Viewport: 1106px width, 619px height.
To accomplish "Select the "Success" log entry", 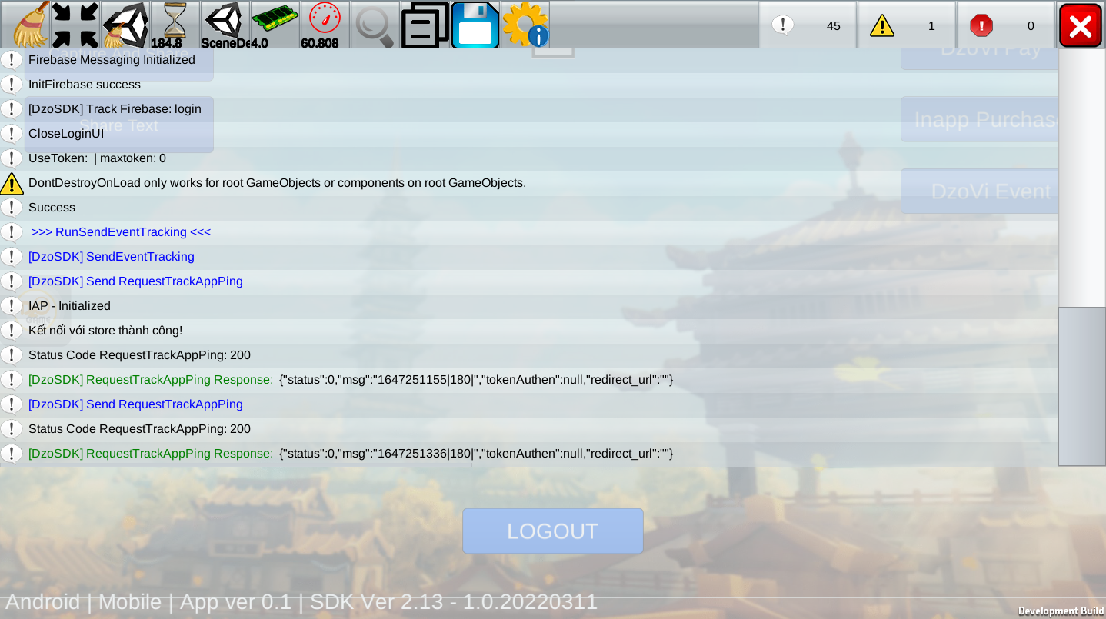I will point(529,208).
